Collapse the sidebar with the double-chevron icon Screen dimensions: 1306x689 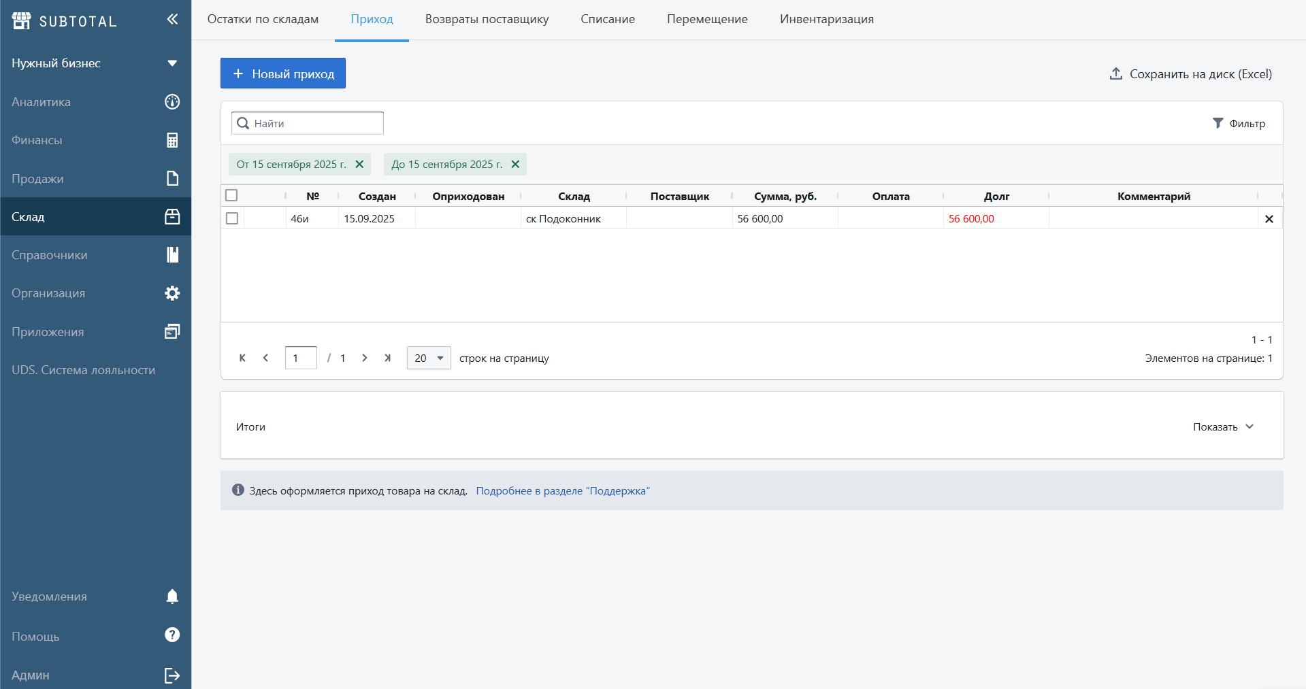pos(172,19)
